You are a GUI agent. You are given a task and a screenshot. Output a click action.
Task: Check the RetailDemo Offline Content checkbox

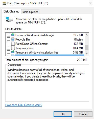click(x=8, y=44)
